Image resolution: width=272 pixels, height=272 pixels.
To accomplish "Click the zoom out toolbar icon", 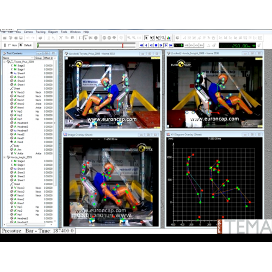I will [x=134, y=38].
